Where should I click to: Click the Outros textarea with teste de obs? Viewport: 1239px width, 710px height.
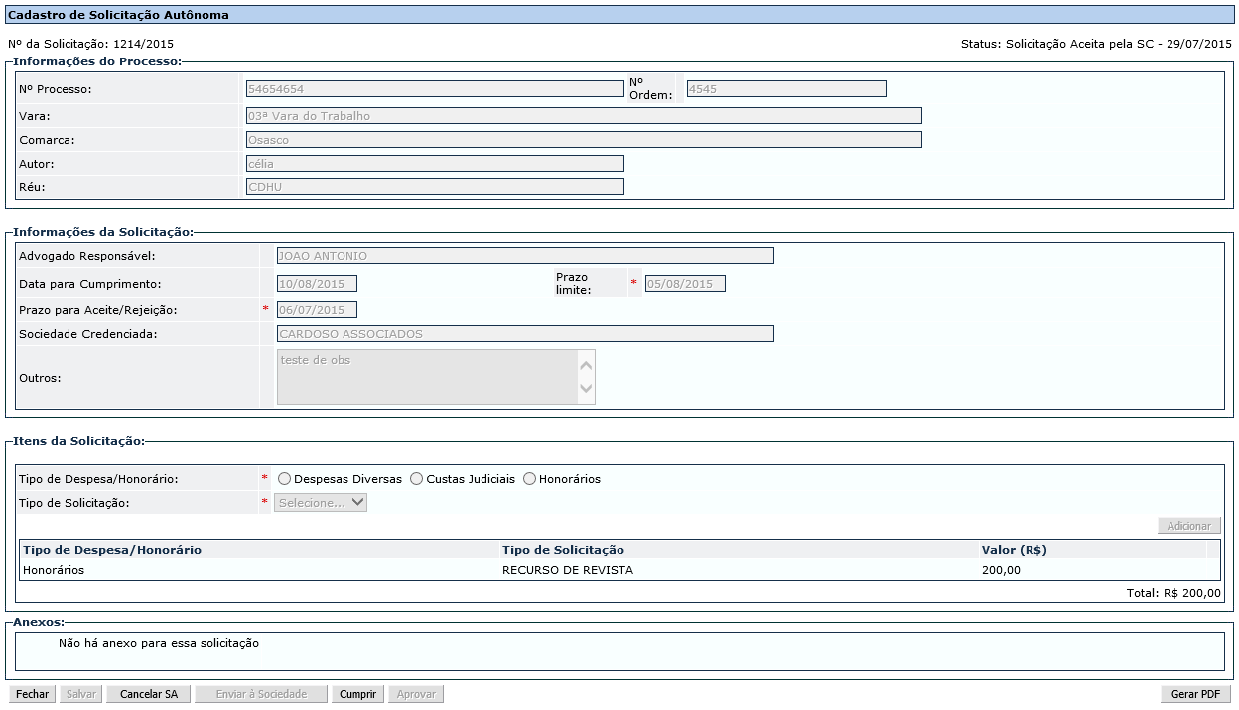coord(427,377)
